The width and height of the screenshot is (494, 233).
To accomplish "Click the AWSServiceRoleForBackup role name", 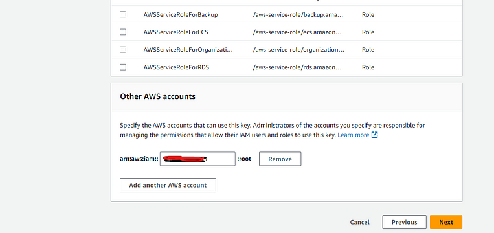I will click(181, 14).
